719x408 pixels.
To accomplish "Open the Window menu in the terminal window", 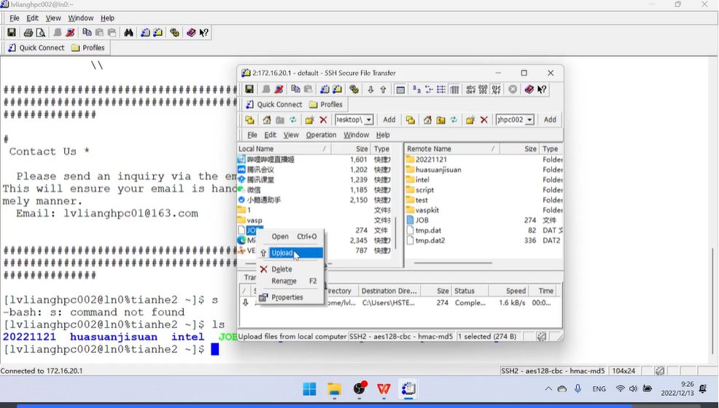I will [81, 18].
